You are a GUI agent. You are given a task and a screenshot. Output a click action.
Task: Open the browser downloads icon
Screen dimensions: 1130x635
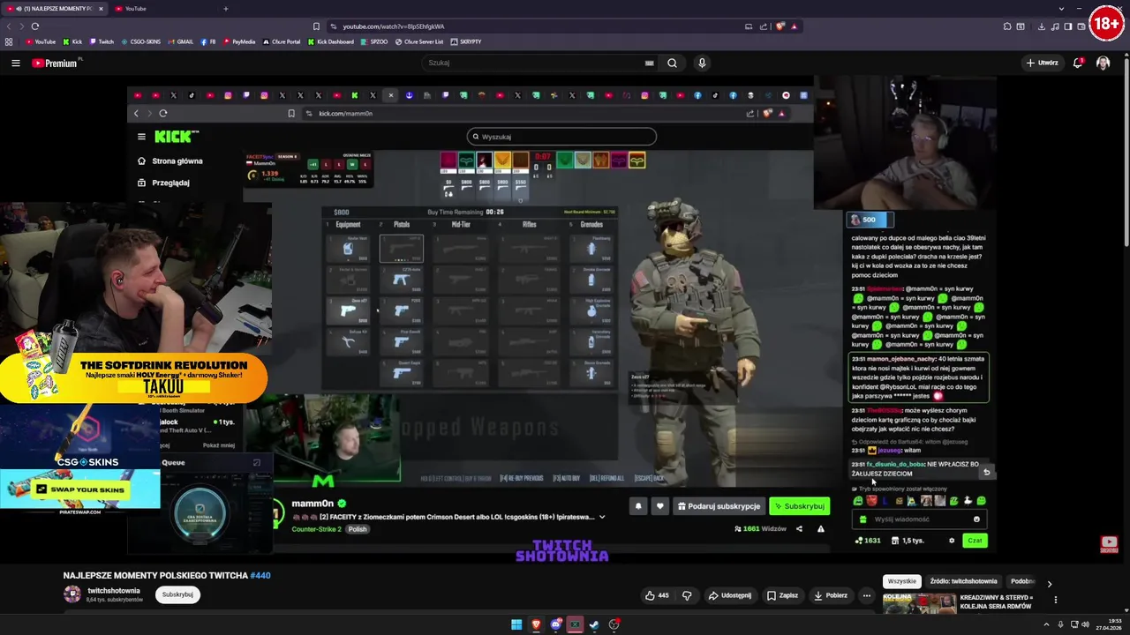[1041, 26]
